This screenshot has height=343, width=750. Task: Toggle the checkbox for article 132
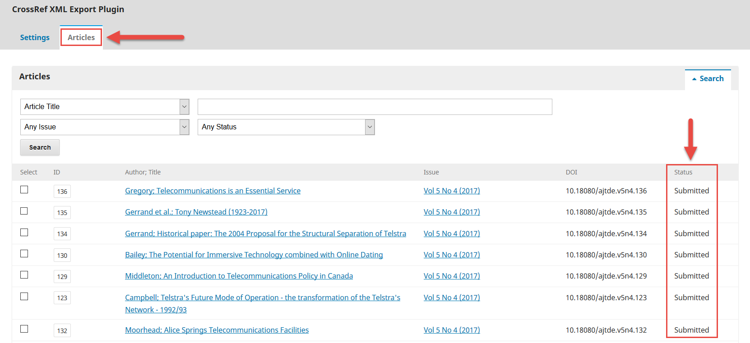pos(24,329)
